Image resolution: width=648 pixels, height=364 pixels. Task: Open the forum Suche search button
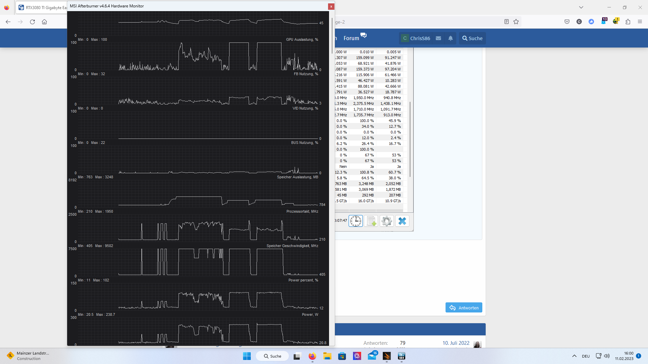472,38
